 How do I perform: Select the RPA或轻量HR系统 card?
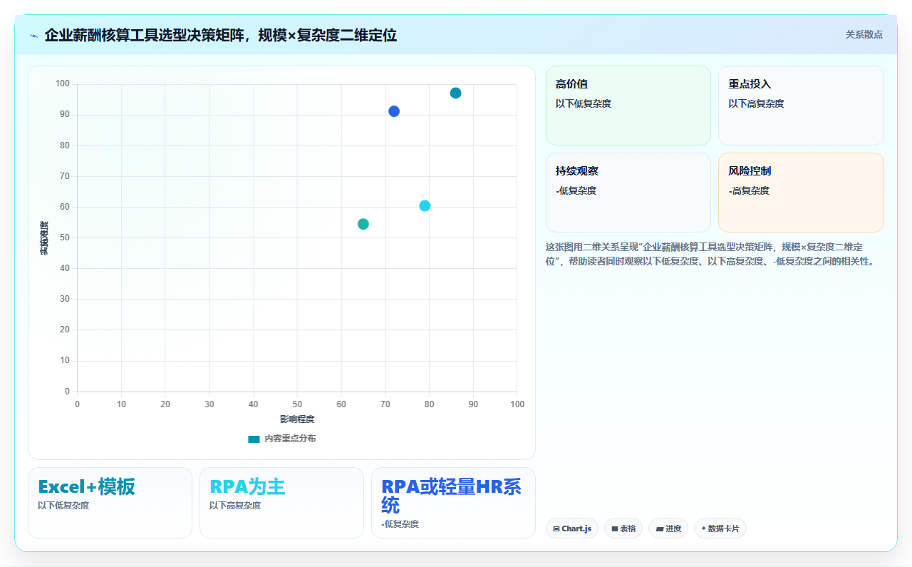[453, 503]
